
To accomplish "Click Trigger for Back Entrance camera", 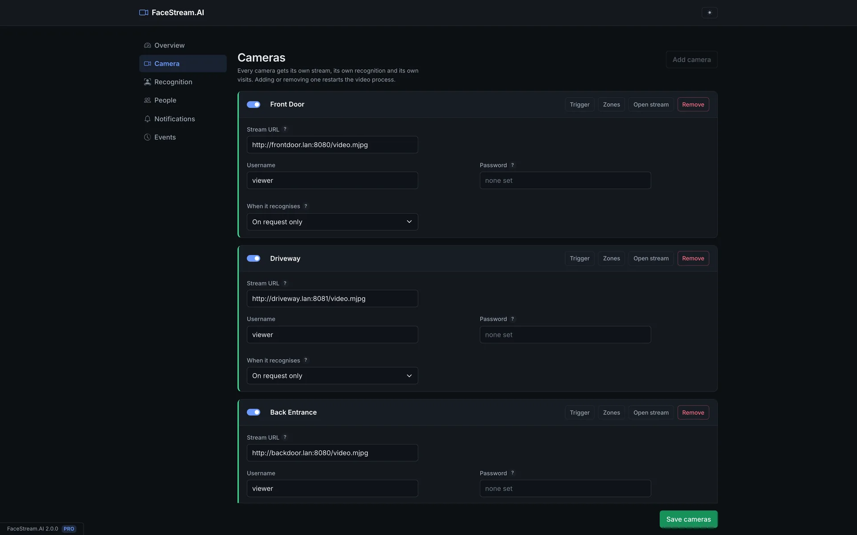I will tap(579, 412).
